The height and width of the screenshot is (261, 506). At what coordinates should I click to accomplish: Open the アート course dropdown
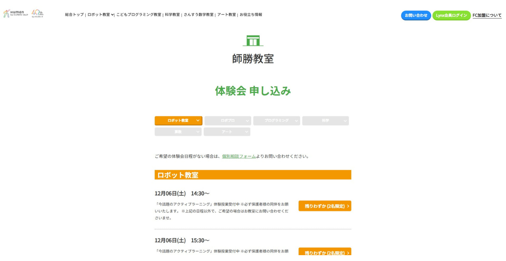coord(227,132)
